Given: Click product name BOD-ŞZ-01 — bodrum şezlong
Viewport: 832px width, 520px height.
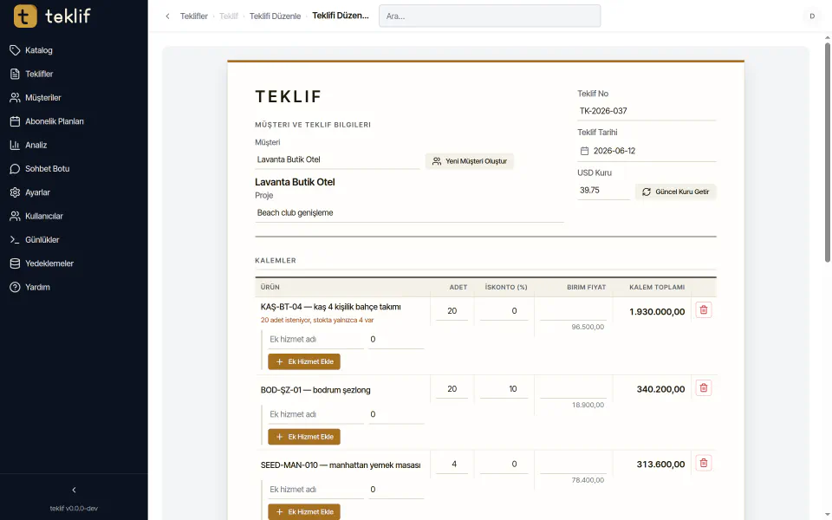Looking at the screenshot, I should click(x=315, y=390).
